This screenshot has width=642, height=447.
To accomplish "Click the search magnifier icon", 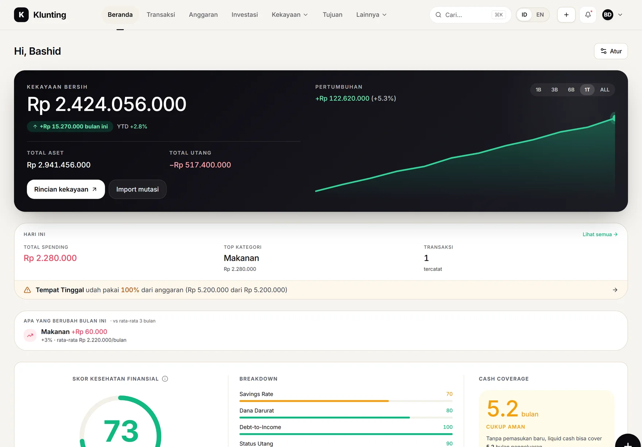I will click(x=438, y=15).
